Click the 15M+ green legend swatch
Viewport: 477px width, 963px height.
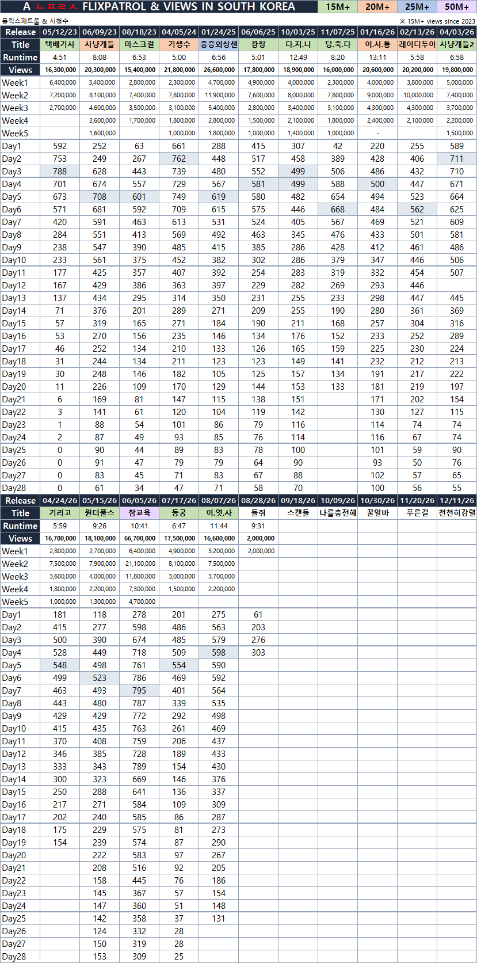pos(338,7)
